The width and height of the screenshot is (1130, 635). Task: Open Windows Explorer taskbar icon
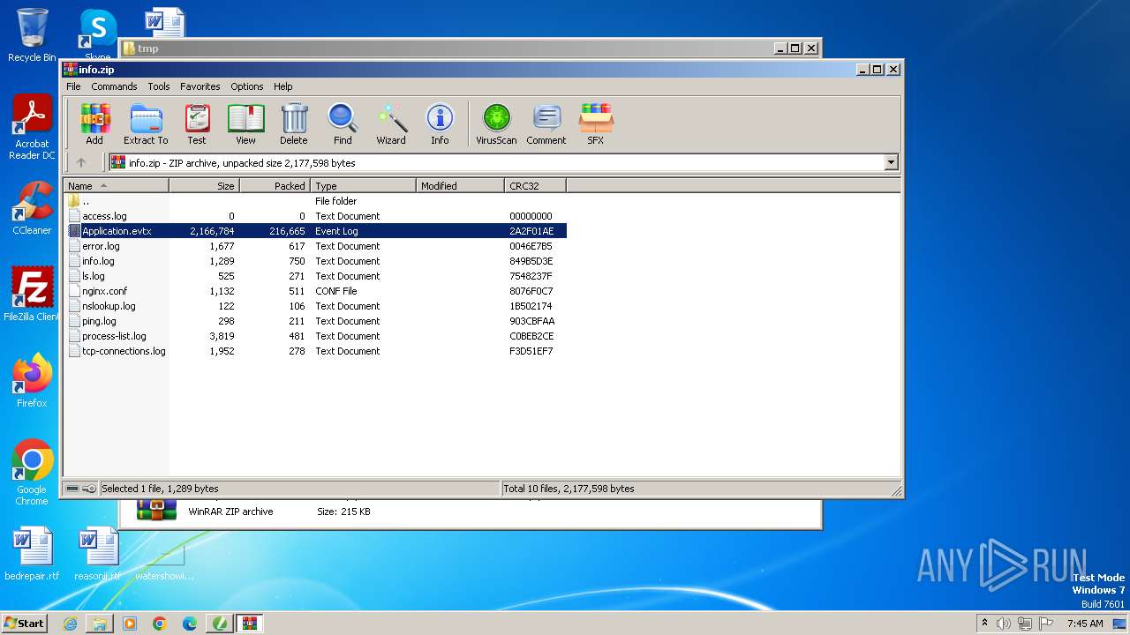pyautogui.click(x=100, y=624)
